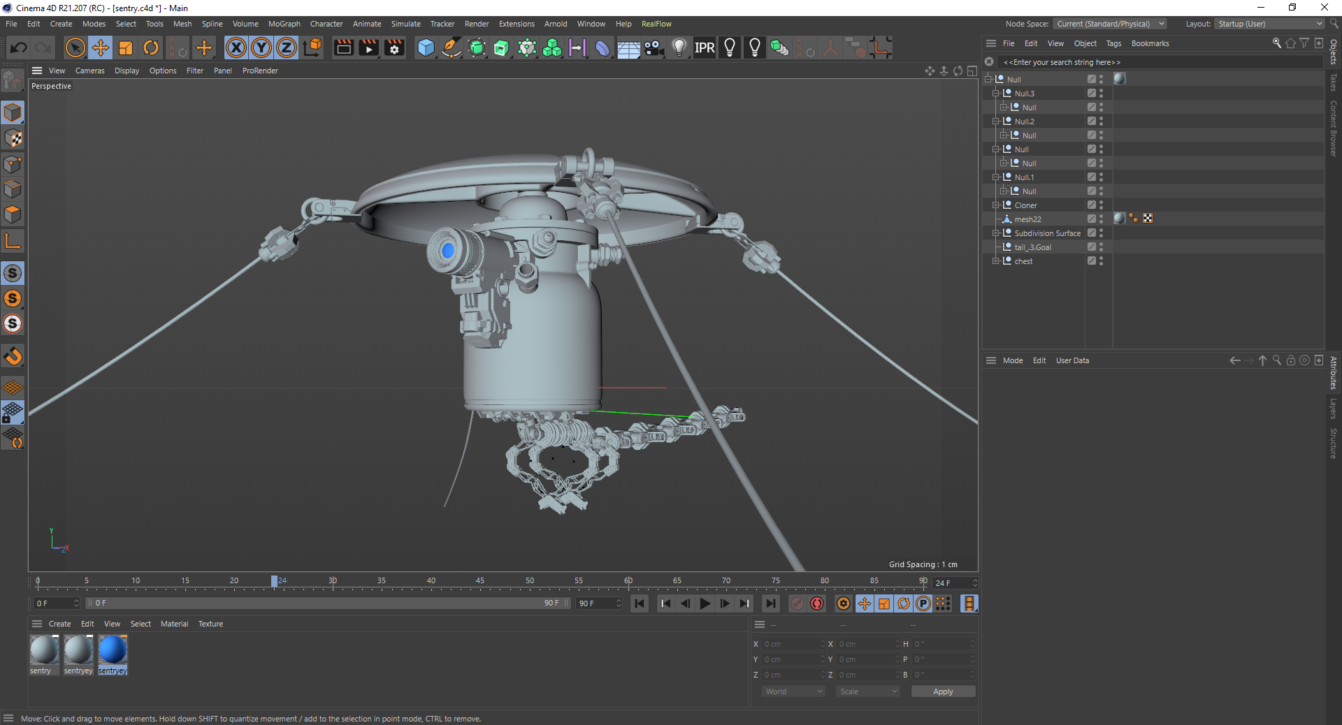Open Edit Render Settings icon
This screenshot has height=725, width=1342.
[x=394, y=47]
